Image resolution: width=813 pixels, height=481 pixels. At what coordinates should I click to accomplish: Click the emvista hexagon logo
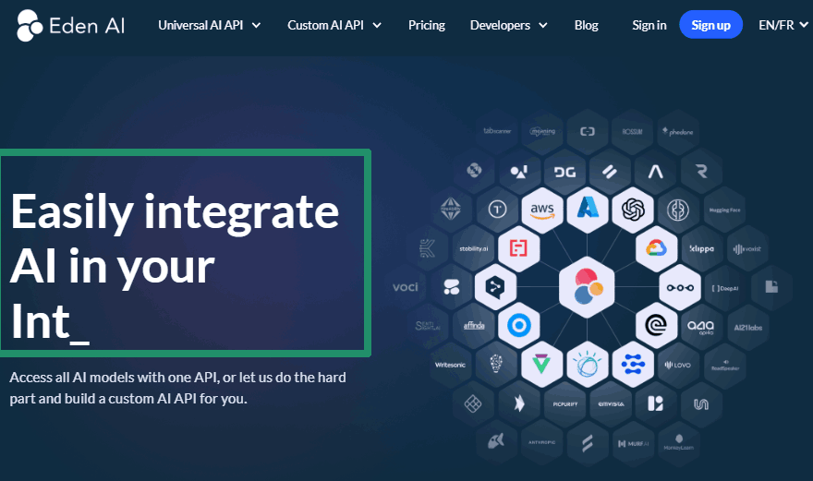(611, 403)
